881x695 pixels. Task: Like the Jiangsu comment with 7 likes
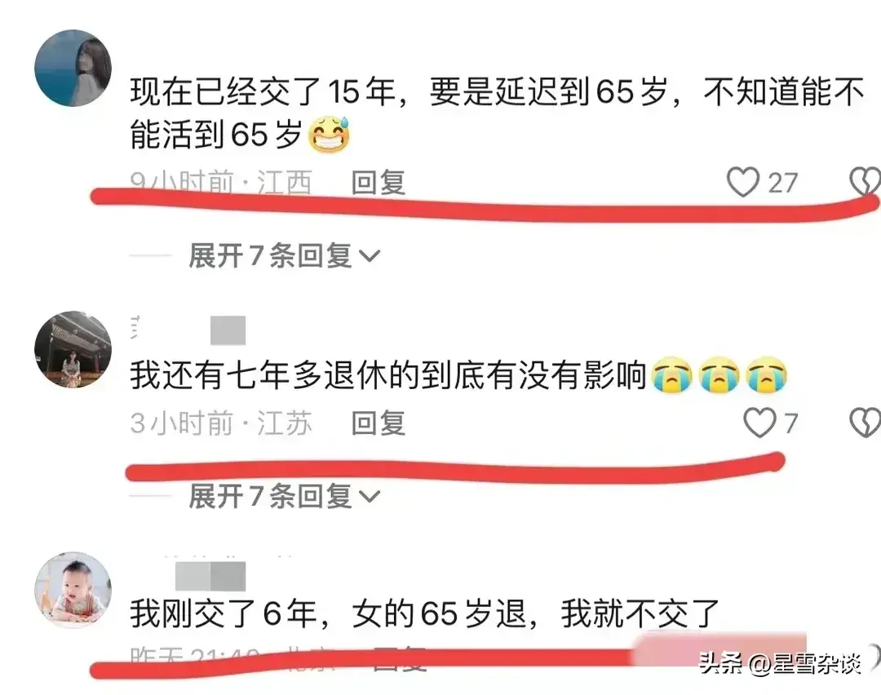coord(759,423)
